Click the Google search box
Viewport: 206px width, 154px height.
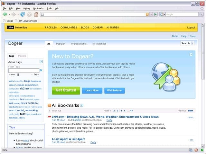[182, 14]
